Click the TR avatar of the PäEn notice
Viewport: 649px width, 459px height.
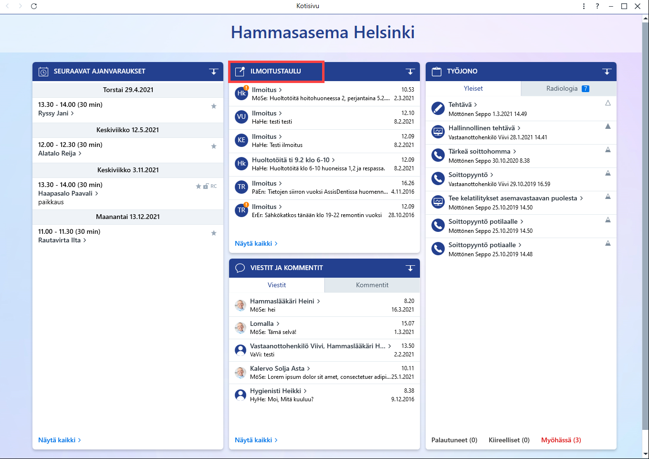pyautogui.click(x=241, y=187)
